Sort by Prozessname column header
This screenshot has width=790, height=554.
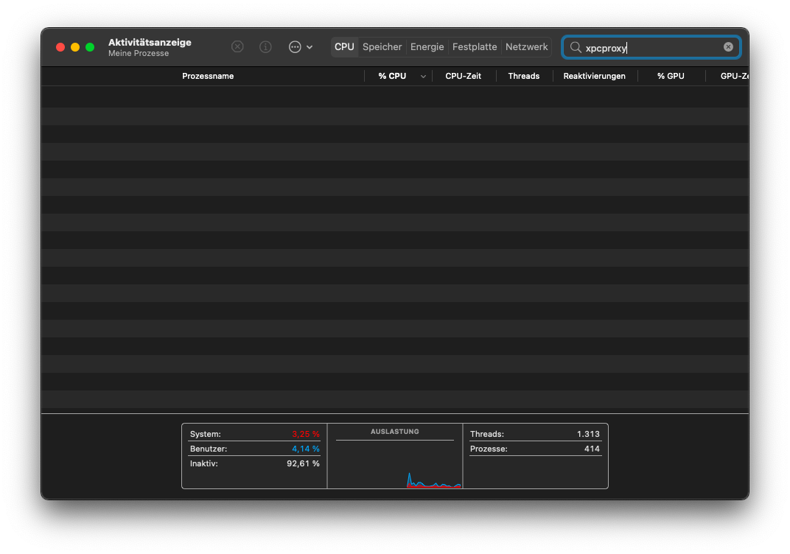tap(208, 76)
